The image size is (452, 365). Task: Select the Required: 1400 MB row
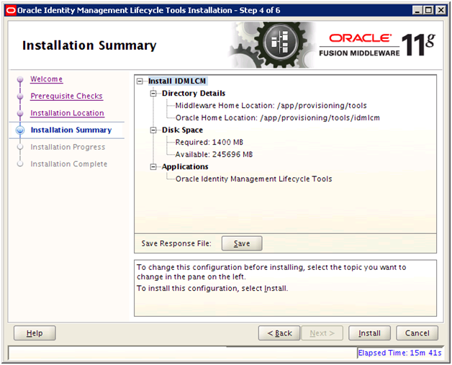click(x=209, y=143)
